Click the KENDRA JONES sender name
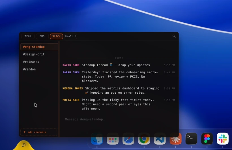 (x=72, y=88)
